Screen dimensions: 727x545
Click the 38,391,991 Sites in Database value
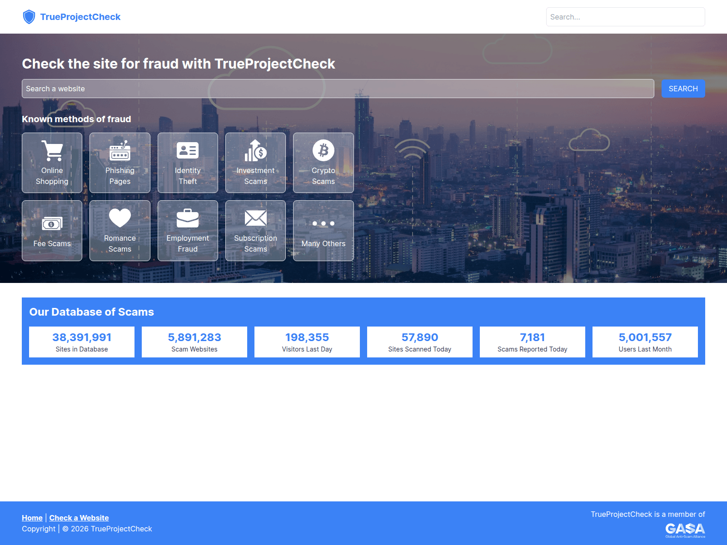(x=82, y=337)
